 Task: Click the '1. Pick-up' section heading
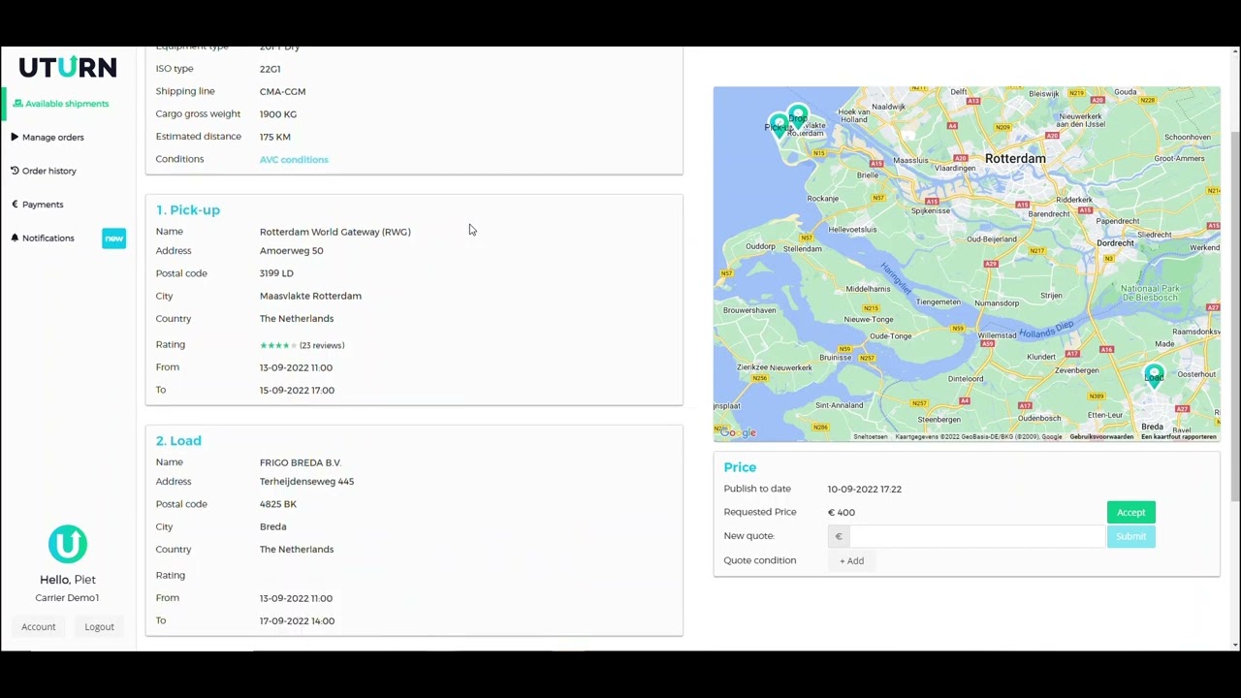pos(188,210)
